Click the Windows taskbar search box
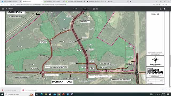The height and width of the screenshot is (96, 171). (x=20, y=94)
